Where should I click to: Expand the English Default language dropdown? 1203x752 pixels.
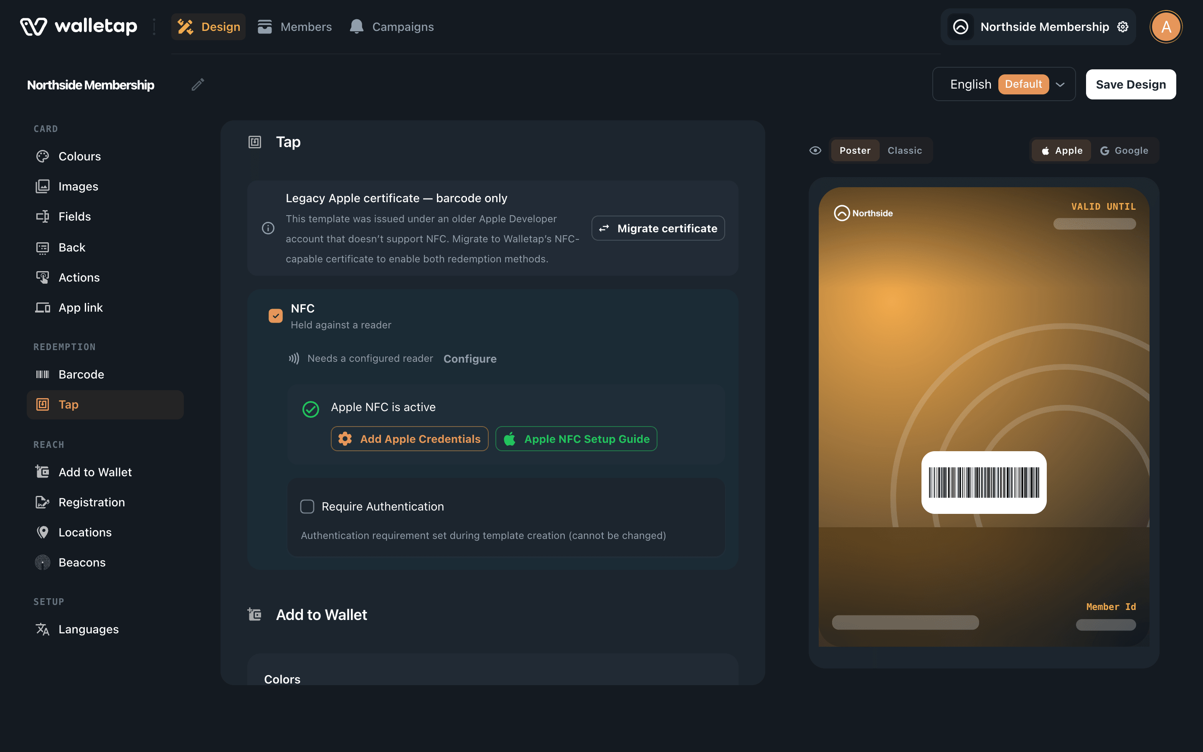point(1004,84)
